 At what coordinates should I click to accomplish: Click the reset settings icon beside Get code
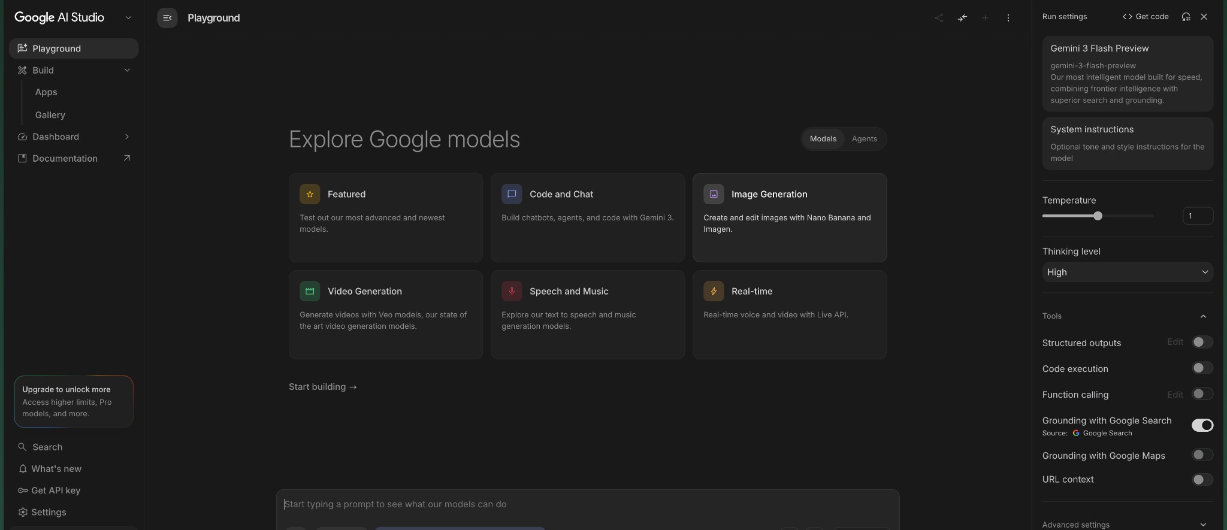click(x=1186, y=17)
